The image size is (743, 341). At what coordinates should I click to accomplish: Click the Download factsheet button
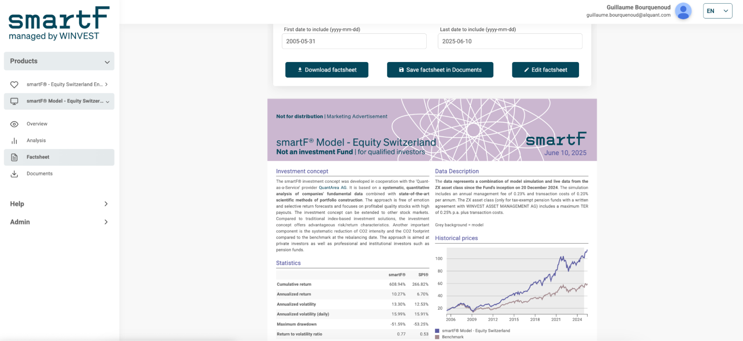coord(327,70)
